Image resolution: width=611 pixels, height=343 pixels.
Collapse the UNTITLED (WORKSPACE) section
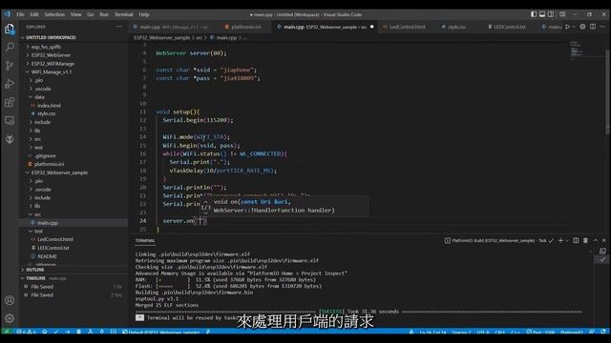pyautogui.click(x=74, y=38)
